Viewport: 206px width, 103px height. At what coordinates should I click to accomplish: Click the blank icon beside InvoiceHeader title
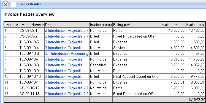[14, 4]
